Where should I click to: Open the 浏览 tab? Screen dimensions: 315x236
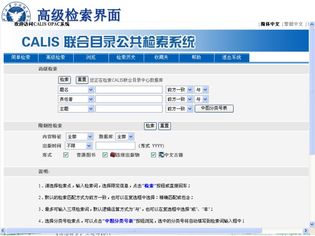91,57
